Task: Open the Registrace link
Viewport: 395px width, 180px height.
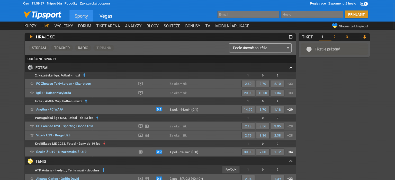Action: [x=318, y=3]
